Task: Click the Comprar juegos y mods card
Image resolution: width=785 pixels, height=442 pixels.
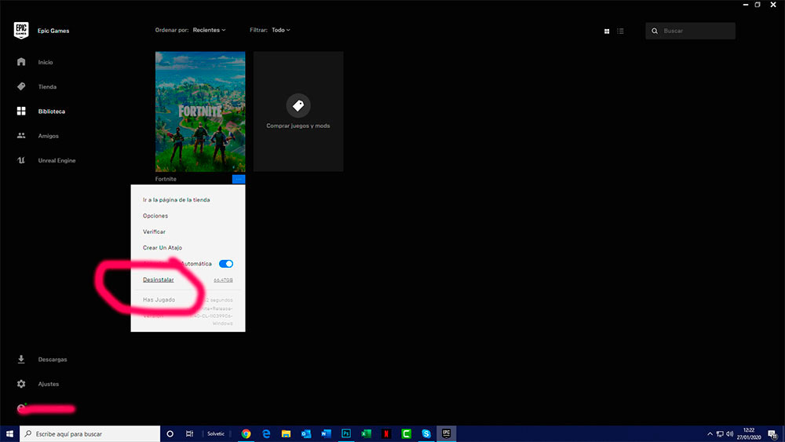Action: [298, 111]
